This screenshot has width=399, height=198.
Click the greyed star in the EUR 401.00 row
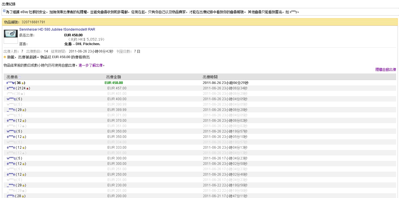pyautogui.click(x=22, y=94)
